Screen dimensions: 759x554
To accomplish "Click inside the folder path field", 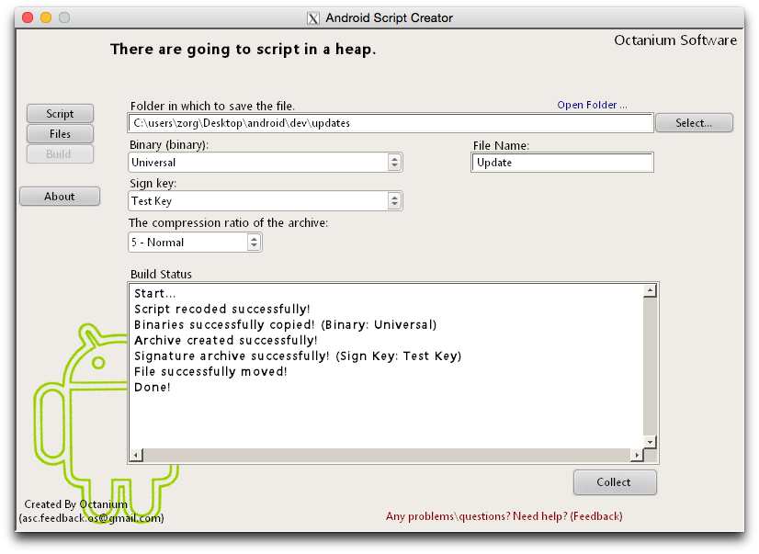I will 386,122.
